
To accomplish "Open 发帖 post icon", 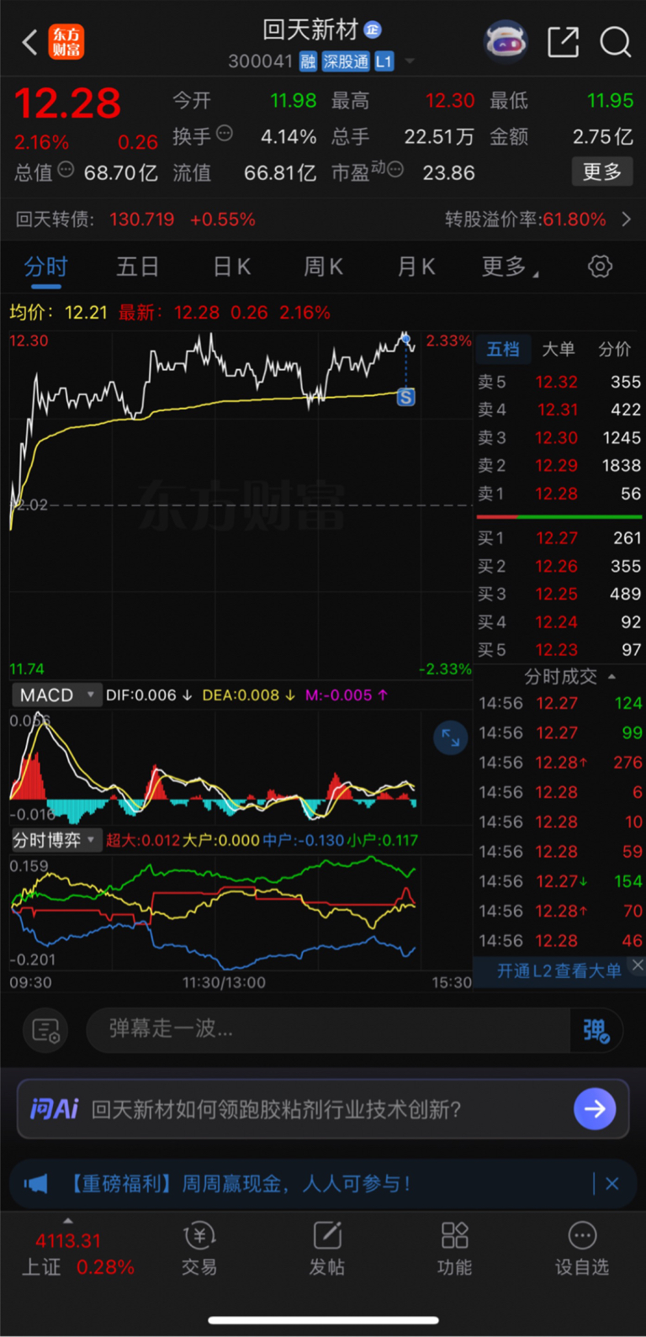I will point(326,1250).
